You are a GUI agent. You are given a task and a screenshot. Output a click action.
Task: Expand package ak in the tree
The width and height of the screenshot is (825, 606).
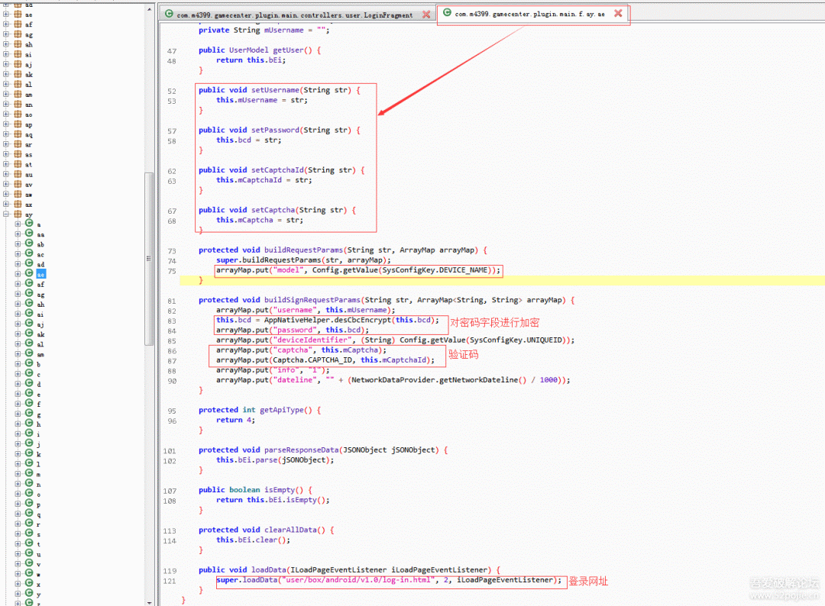(6, 74)
